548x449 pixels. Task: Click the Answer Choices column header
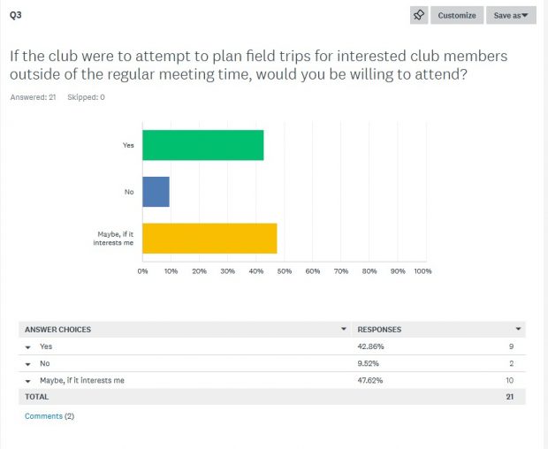tap(57, 330)
